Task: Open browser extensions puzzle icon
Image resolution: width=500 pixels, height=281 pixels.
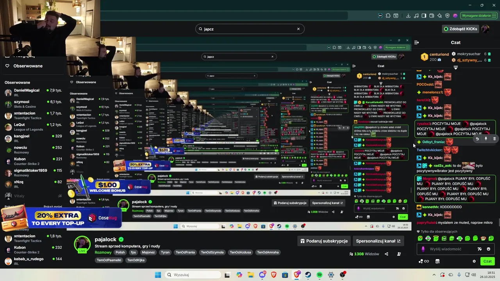Action: [388, 16]
